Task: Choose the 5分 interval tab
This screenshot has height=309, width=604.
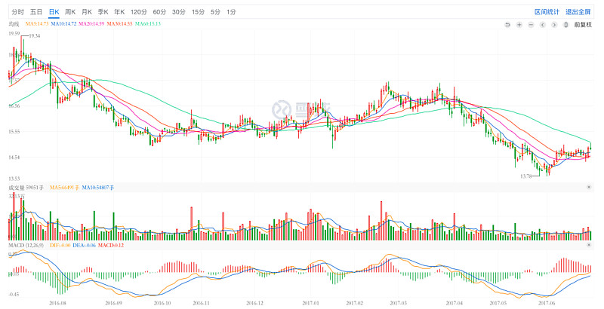Action: pyautogui.click(x=216, y=12)
